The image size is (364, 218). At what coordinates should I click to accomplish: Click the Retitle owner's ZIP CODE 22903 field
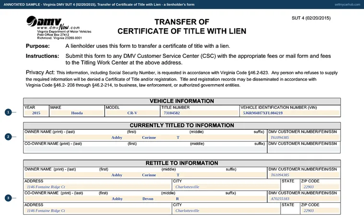tap(320, 187)
